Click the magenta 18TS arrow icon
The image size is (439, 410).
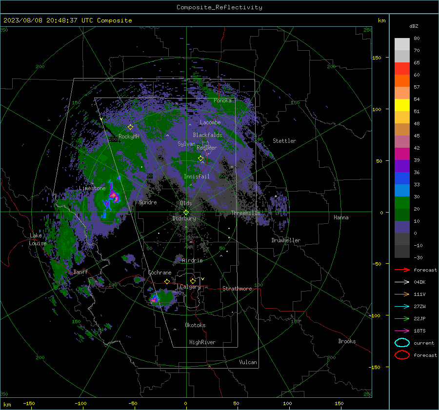click(x=402, y=331)
